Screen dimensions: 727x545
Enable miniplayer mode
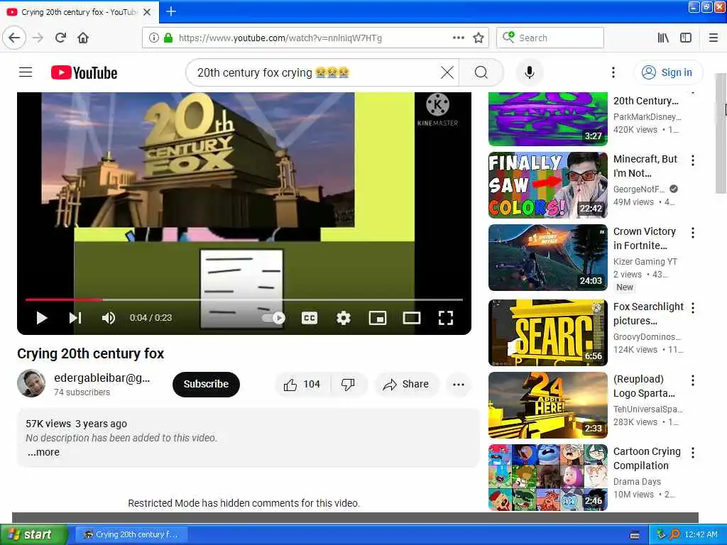click(x=378, y=318)
